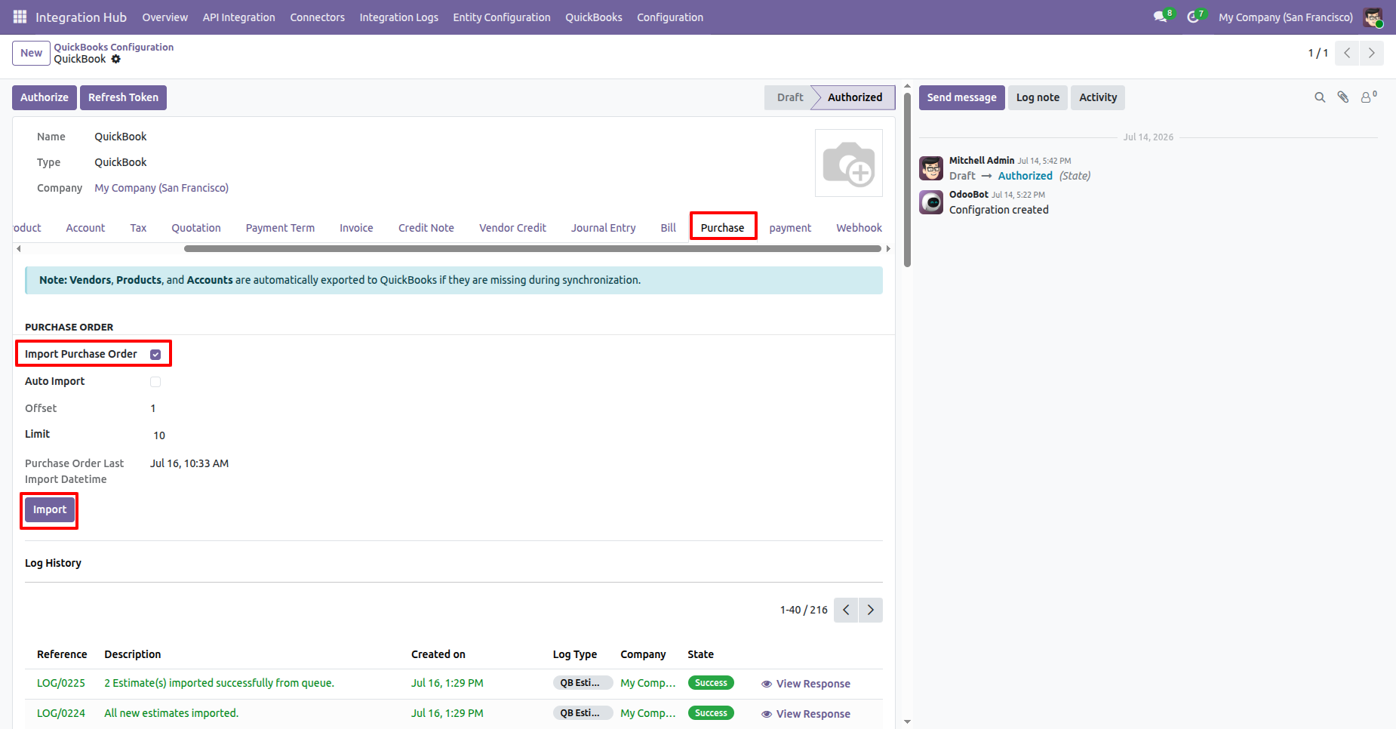Go to next log history page
1396x729 pixels.
[x=871, y=610]
